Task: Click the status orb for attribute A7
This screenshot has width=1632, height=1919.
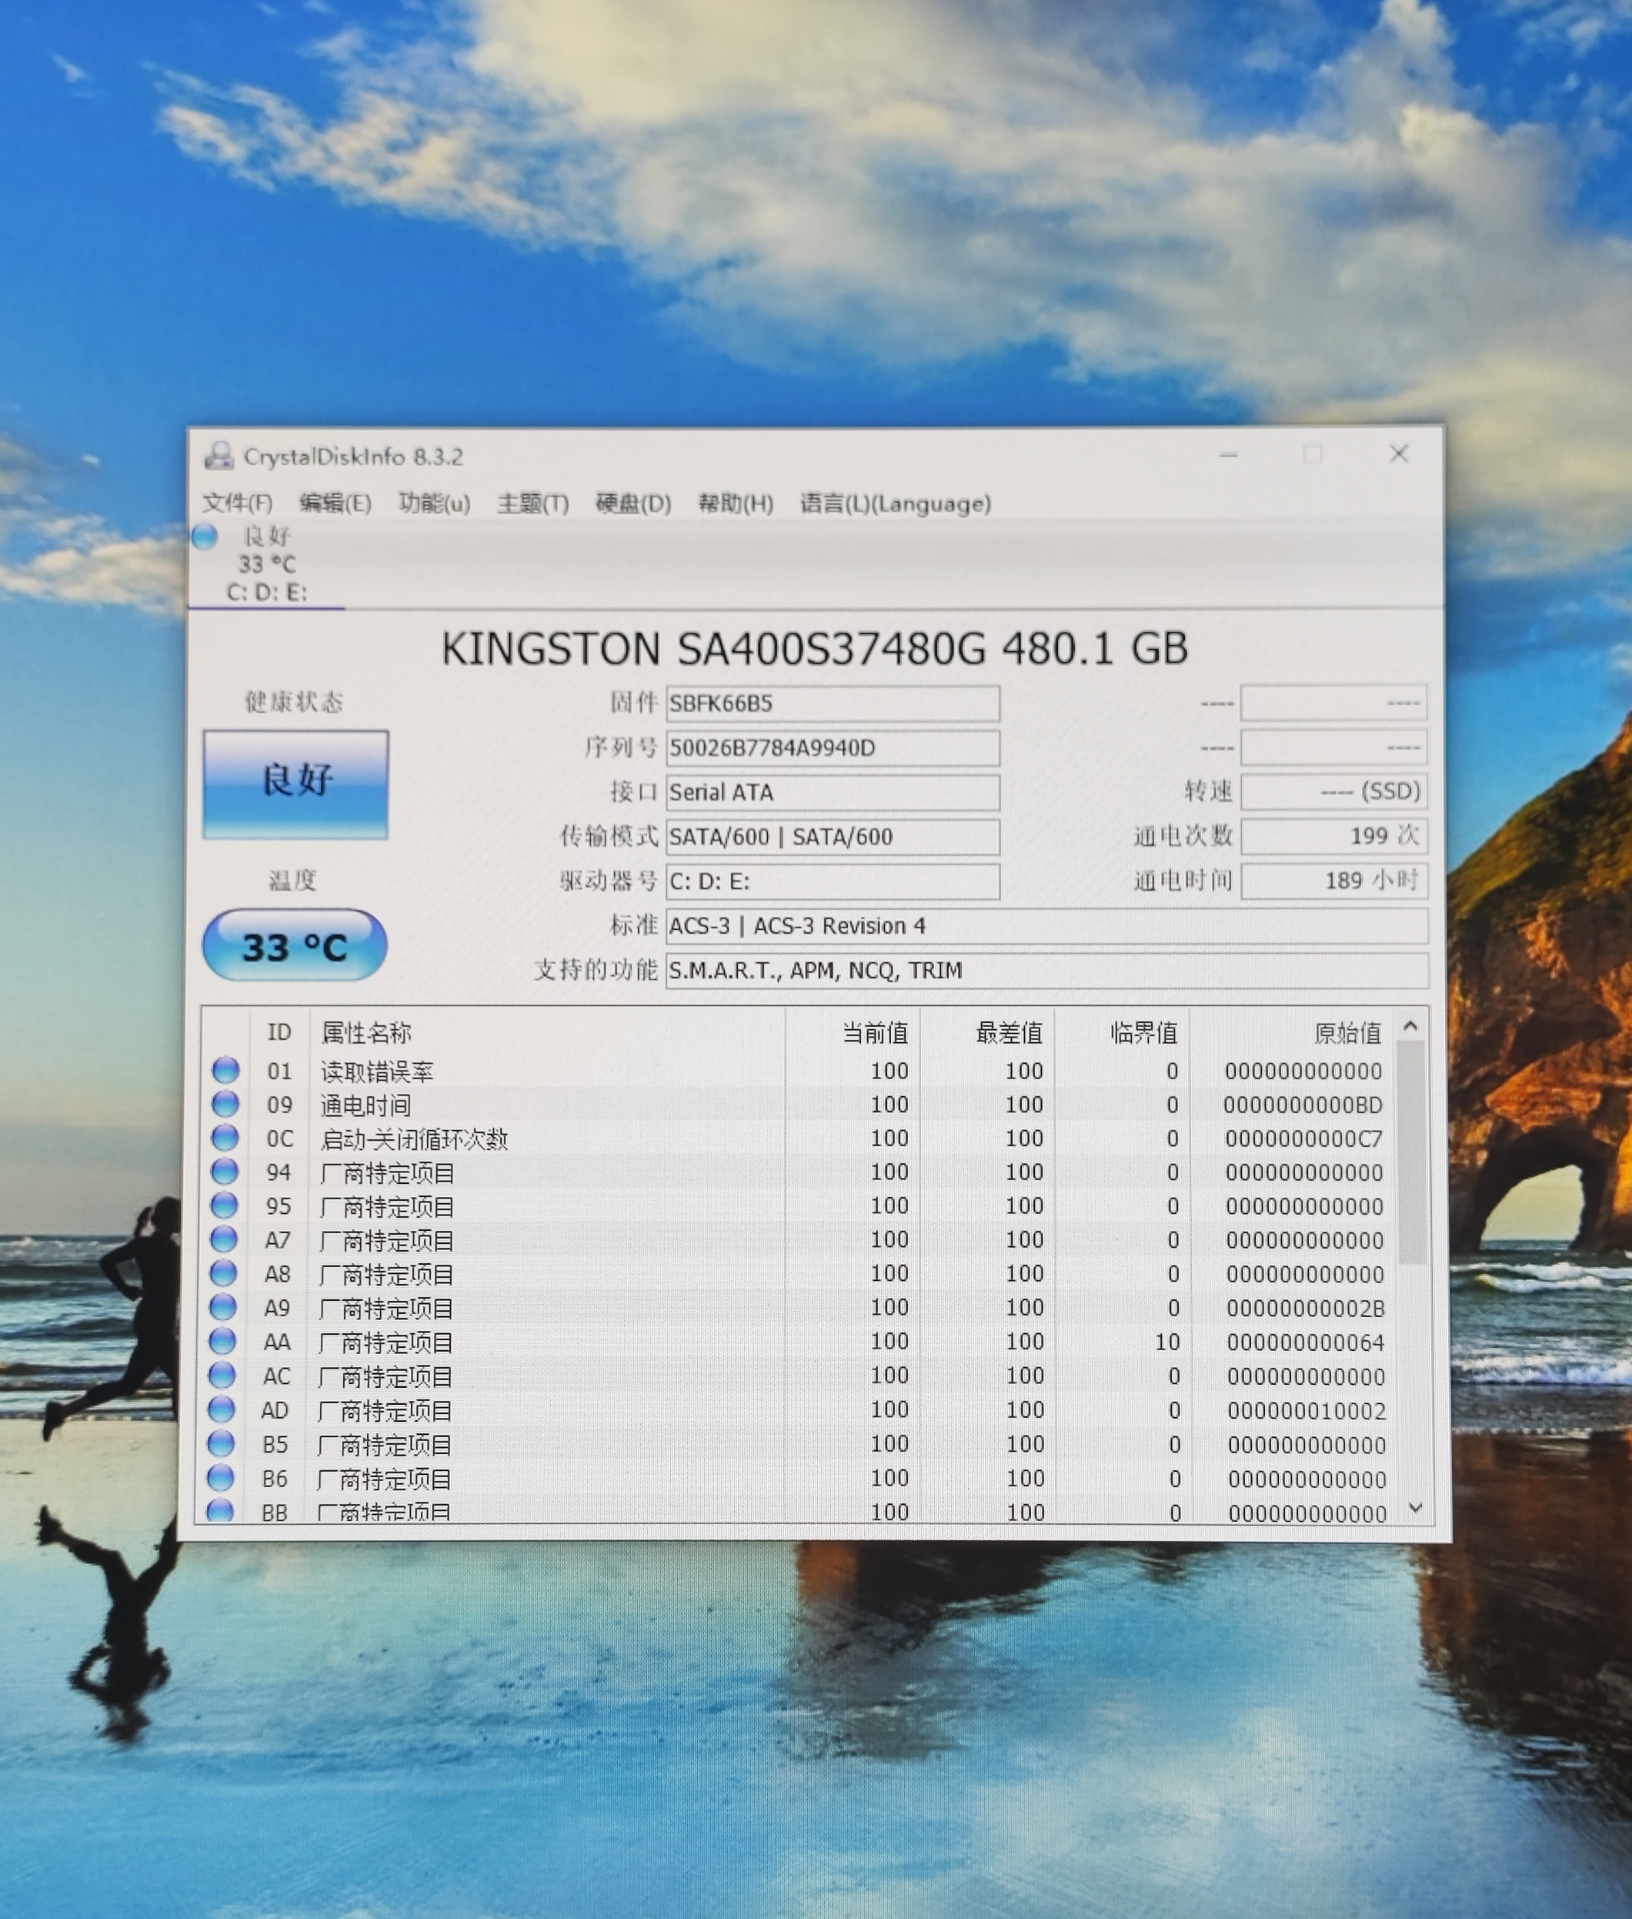Action: coord(224,1239)
